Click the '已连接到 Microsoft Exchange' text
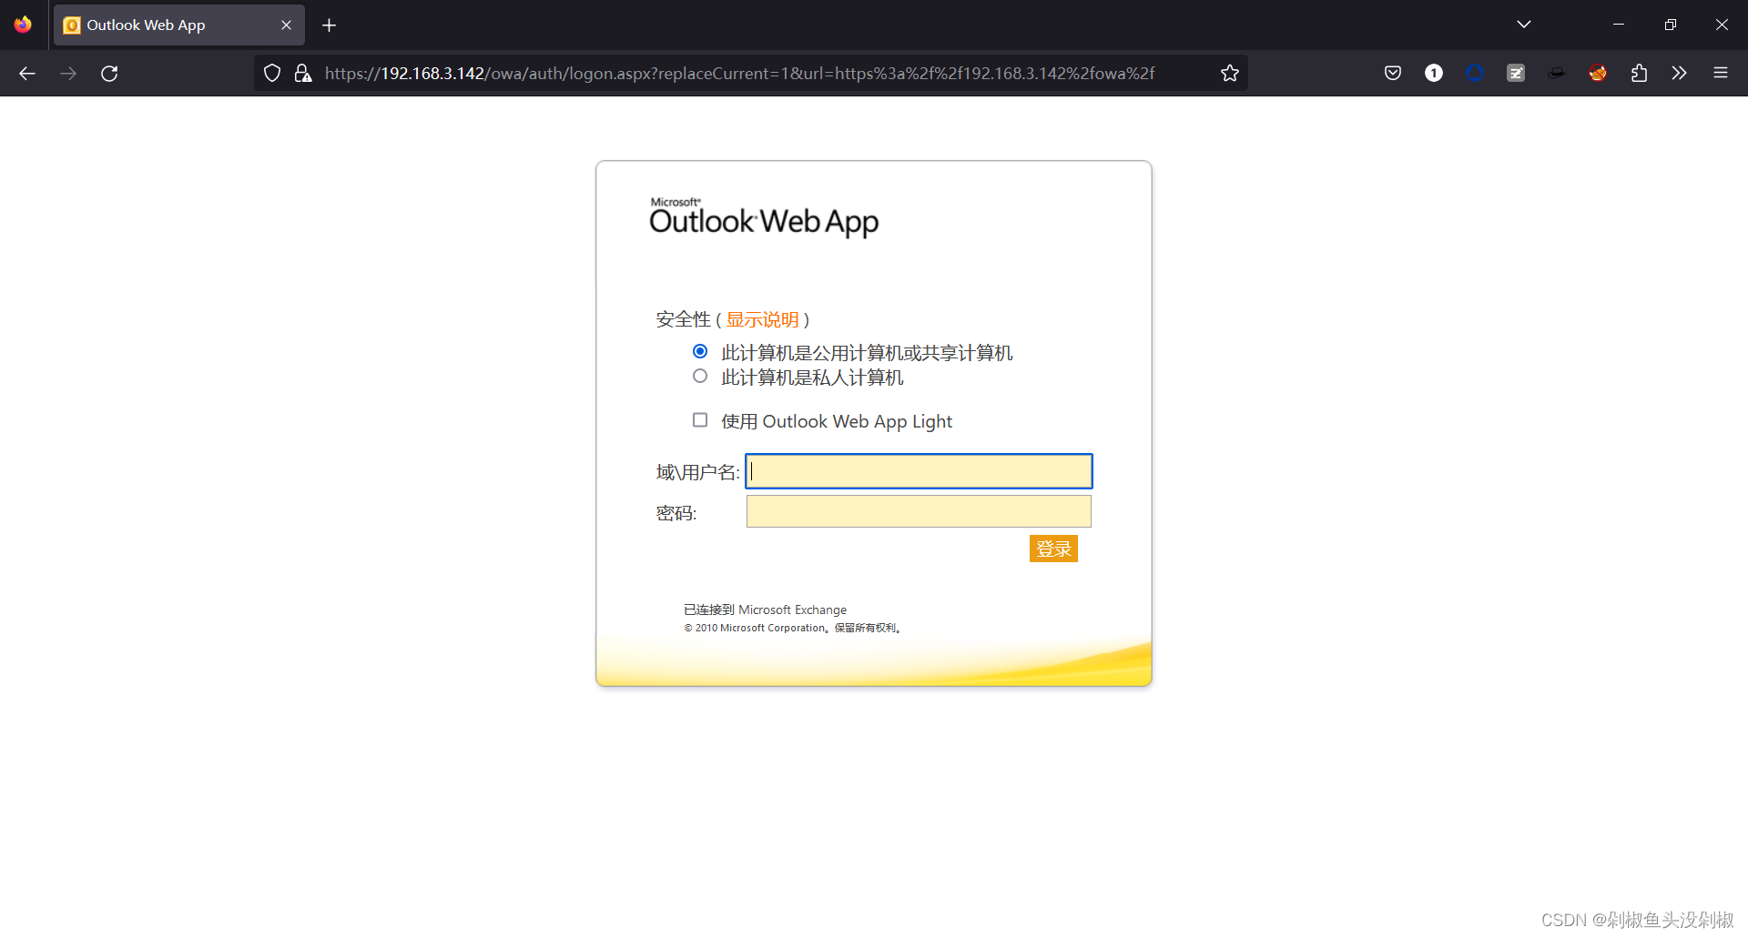 [x=765, y=610]
